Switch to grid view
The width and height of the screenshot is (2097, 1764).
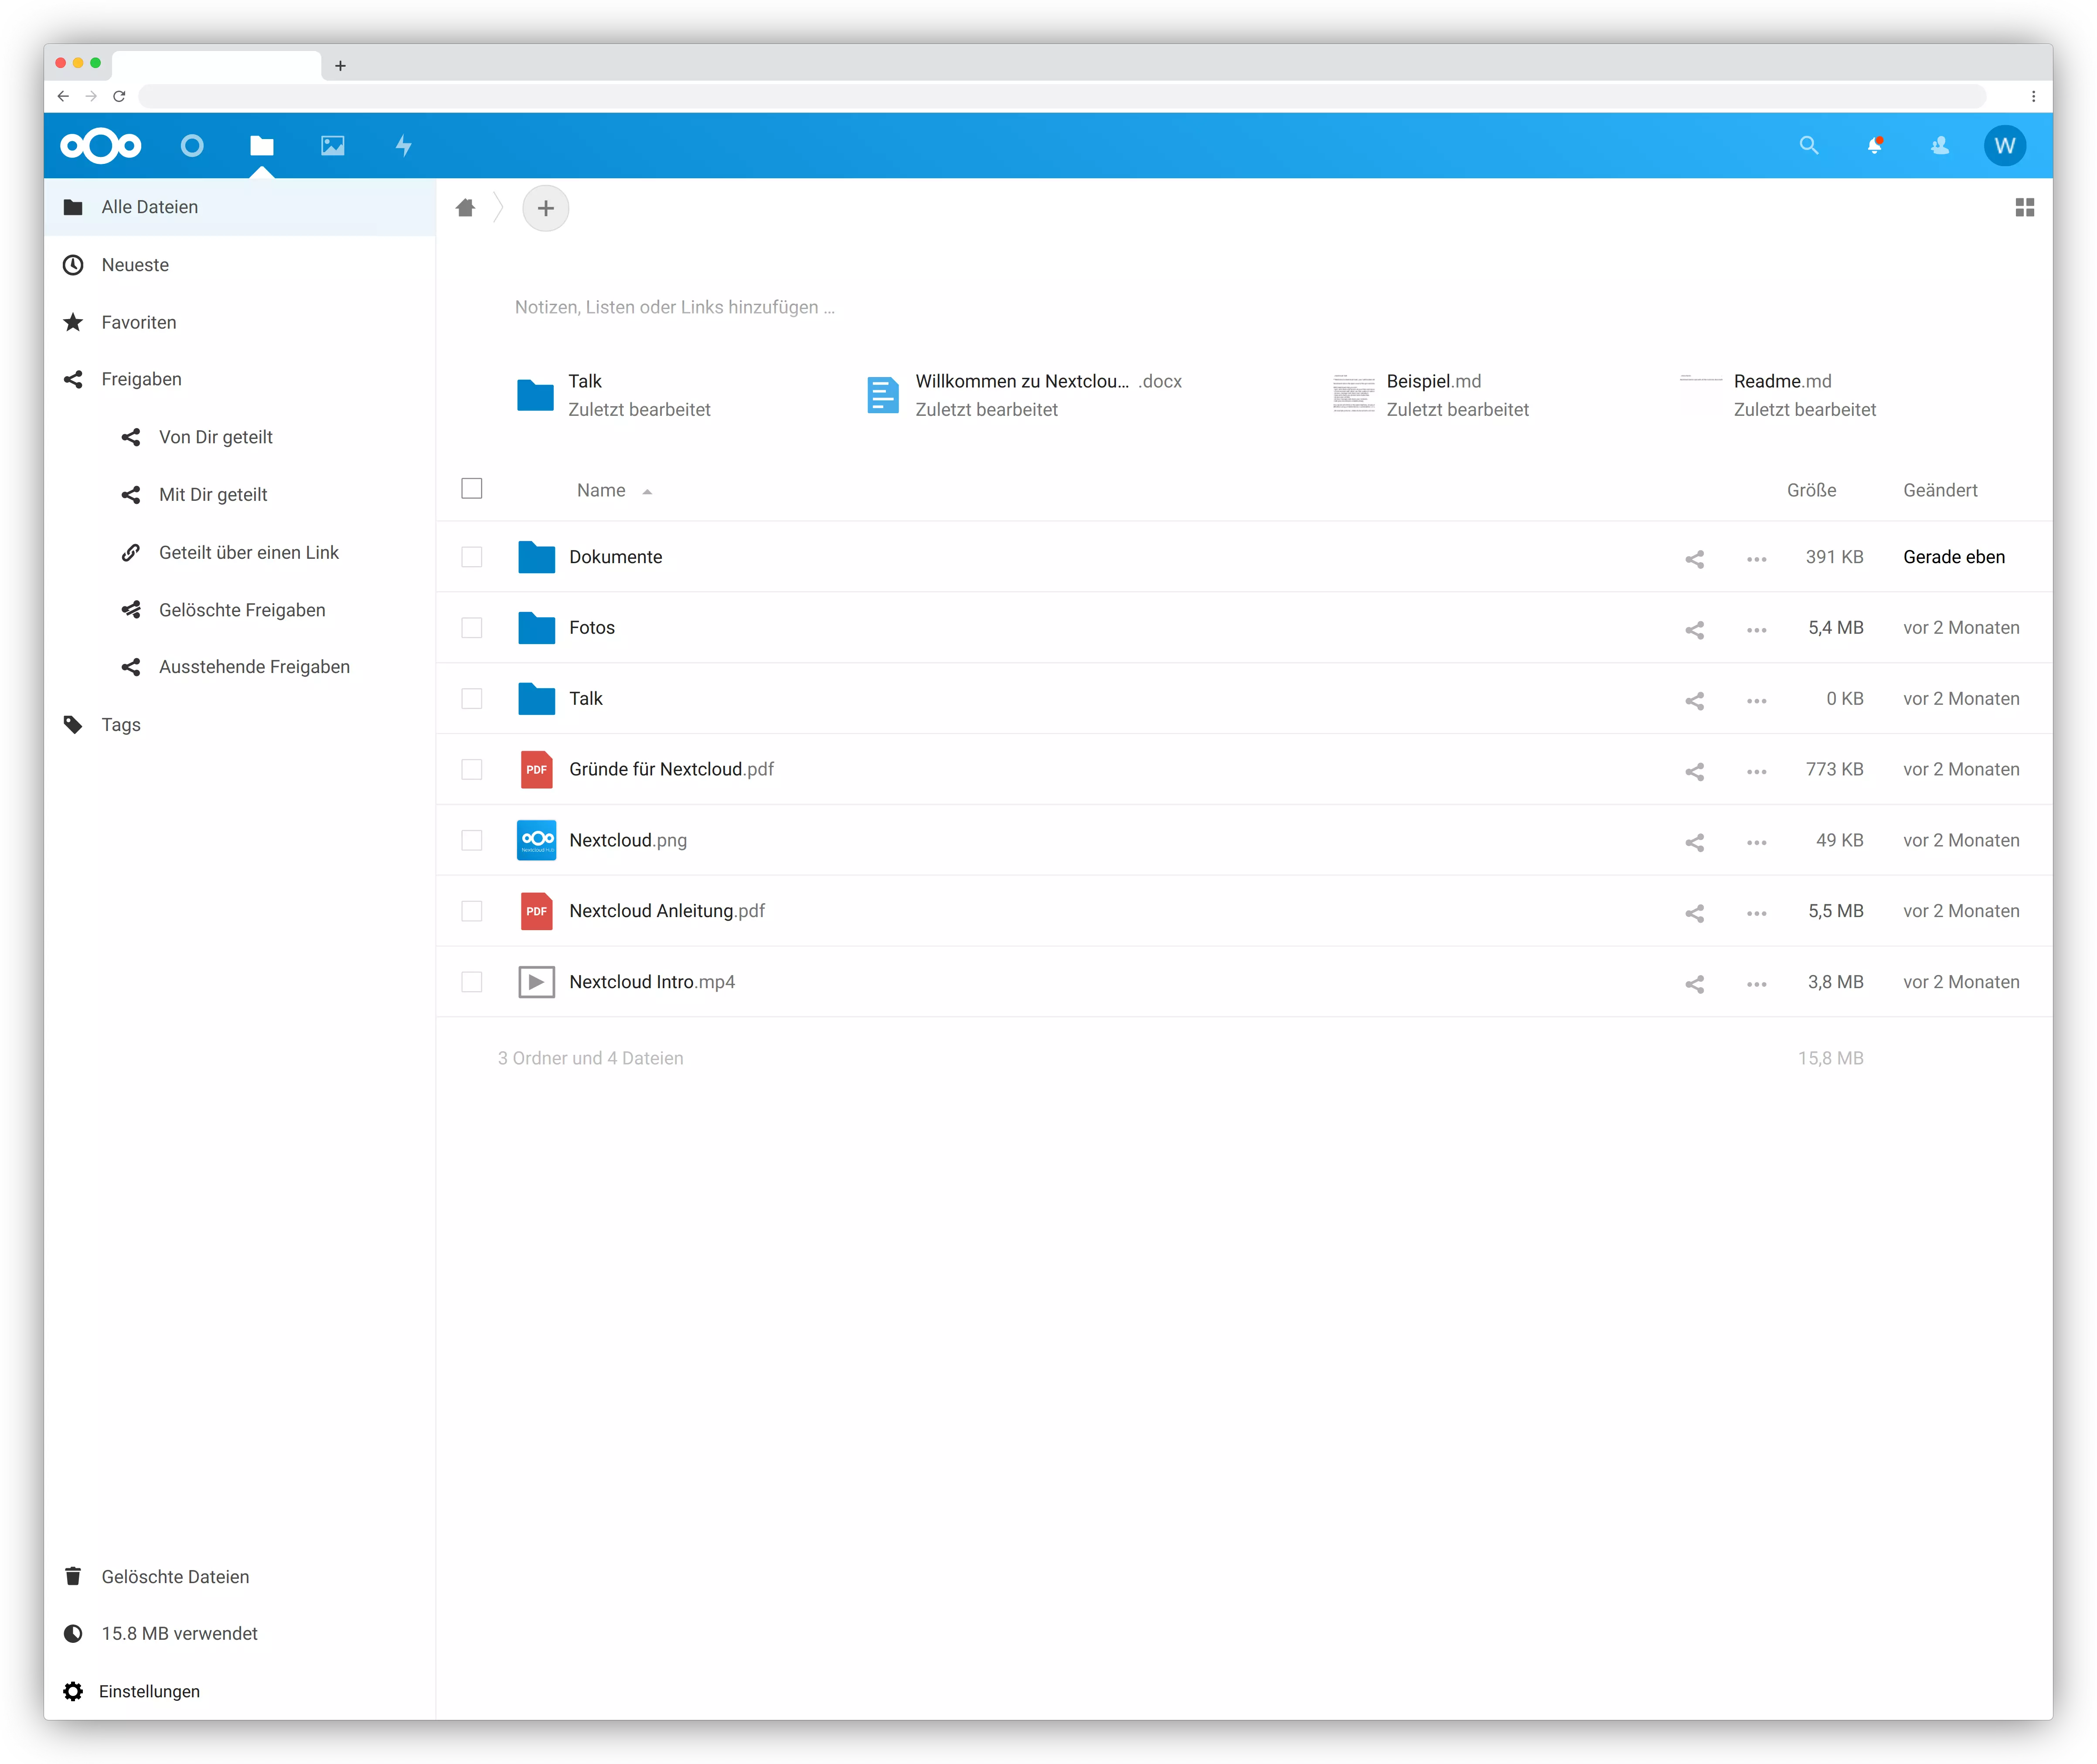[2025, 207]
